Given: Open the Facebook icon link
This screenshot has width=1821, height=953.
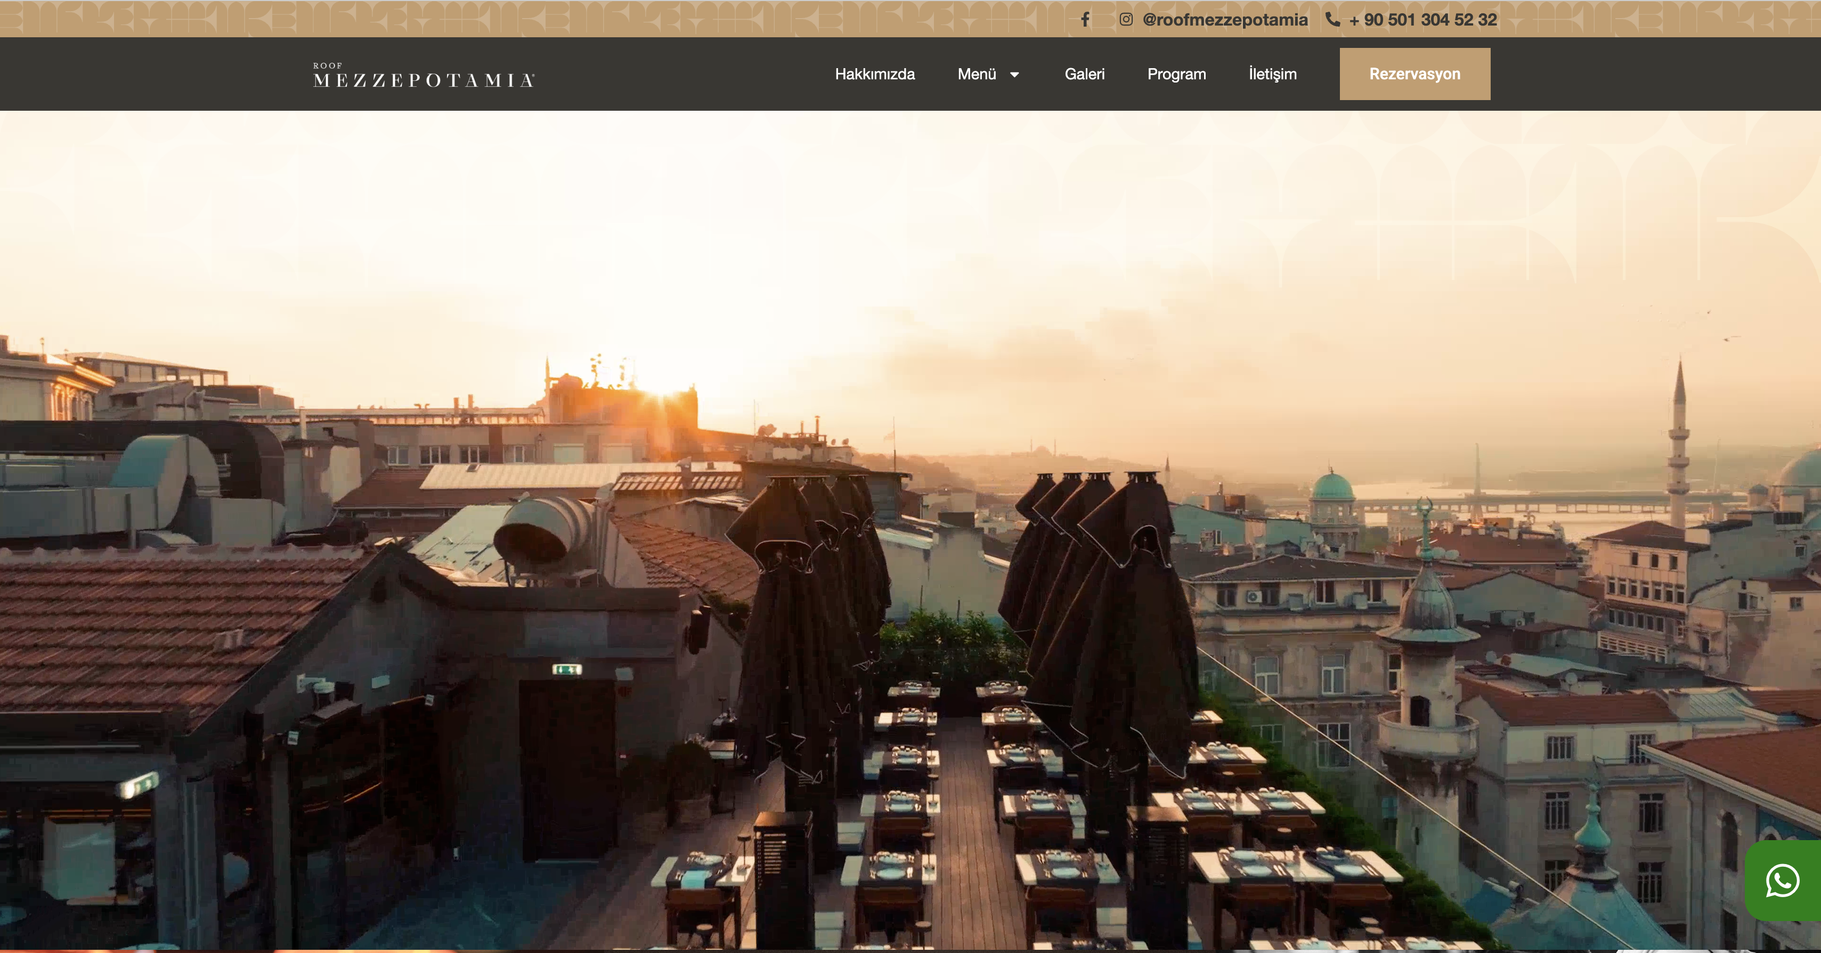Looking at the screenshot, I should [x=1085, y=20].
